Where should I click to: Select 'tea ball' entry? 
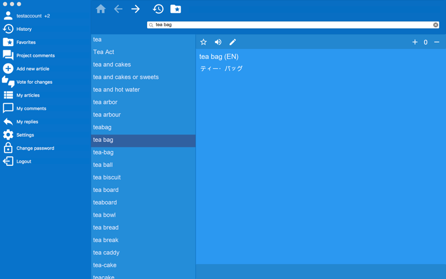pyautogui.click(x=143, y=165)
